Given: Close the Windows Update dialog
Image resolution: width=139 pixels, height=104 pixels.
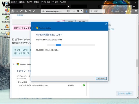Looking at the screenshot, I should [x=106, y=24].
